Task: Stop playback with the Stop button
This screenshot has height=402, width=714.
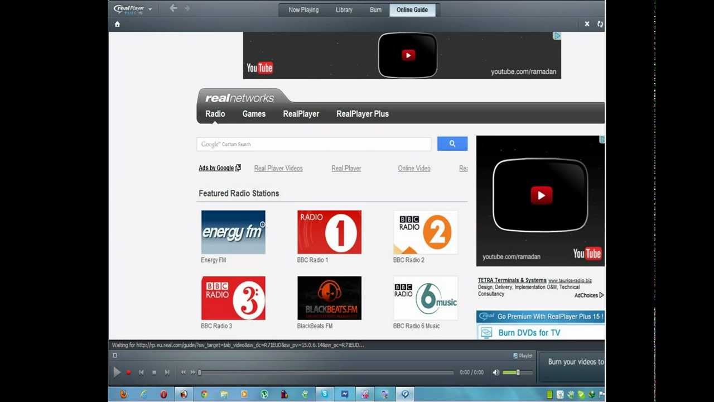Action: pos(155,372)
